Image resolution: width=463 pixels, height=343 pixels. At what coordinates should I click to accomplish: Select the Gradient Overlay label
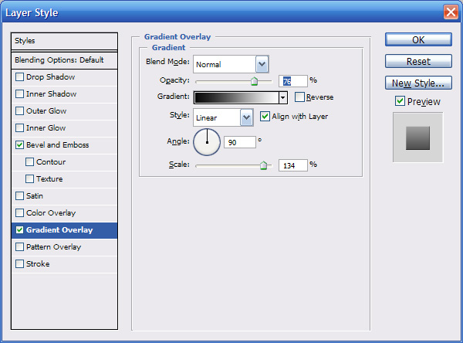(x=59, y=230)
